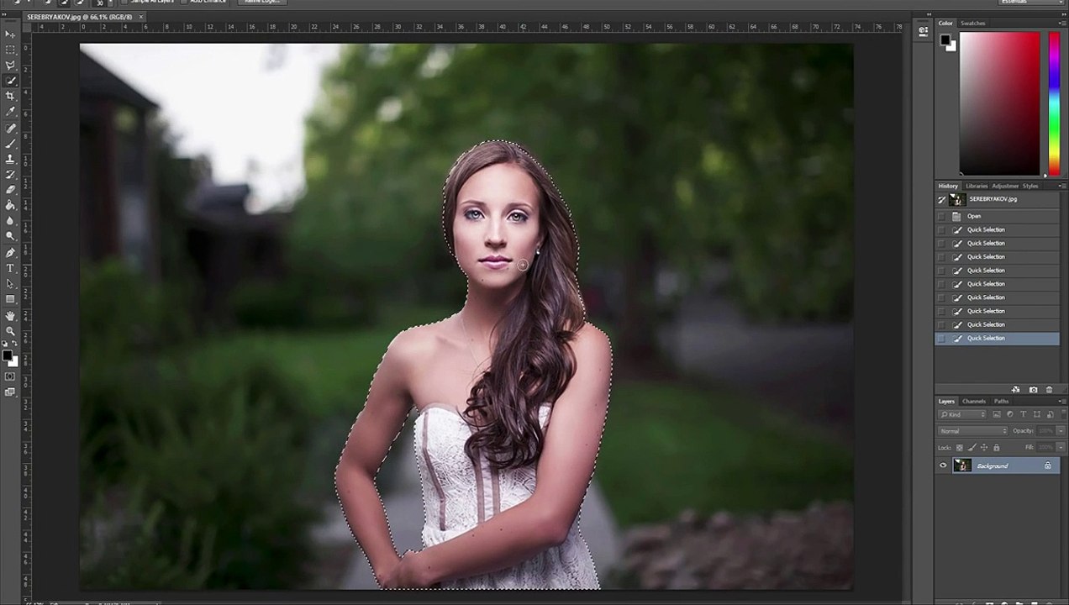
Task: Switch to the Paths tab
Action: pyautogui.click(x=1002, y=401)
